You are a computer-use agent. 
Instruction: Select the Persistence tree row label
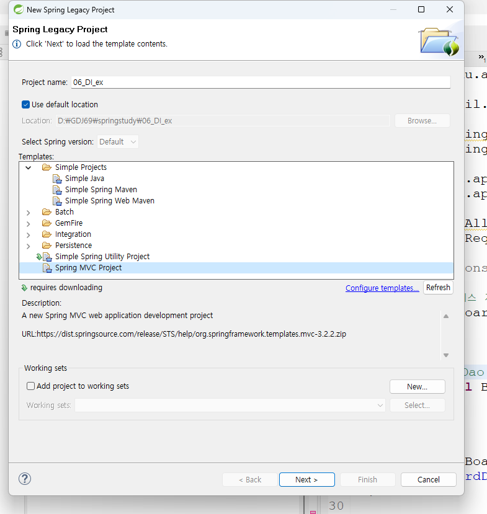pos(73,245)
